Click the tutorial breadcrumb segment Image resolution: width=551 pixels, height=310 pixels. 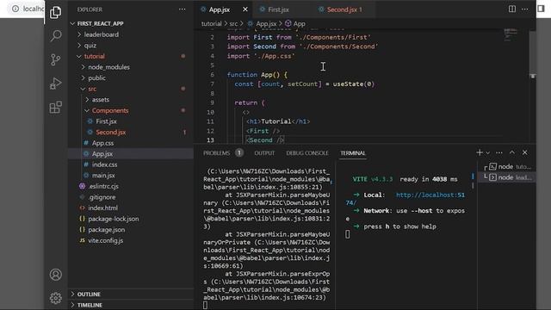pyautogui.click(x=211, y=24)
